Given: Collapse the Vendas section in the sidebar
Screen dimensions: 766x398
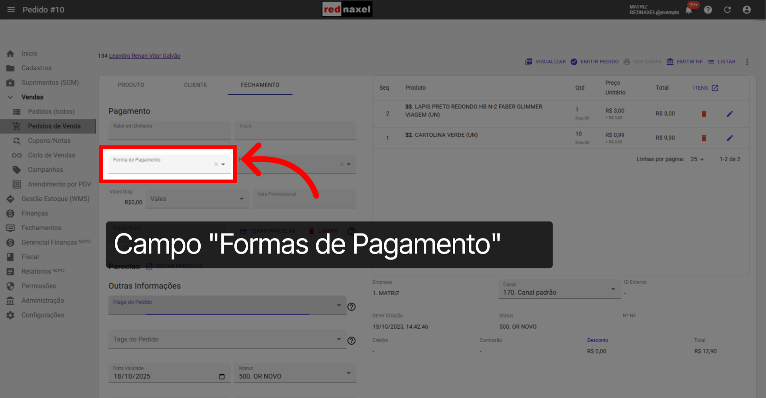Looking at the screenshot, I should 10,97.
